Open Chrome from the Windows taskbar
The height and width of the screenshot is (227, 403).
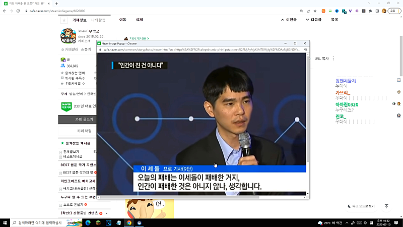tap(129, 222)
